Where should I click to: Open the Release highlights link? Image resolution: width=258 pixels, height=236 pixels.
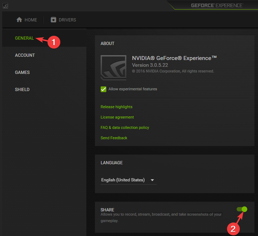[x=116, y=107]
